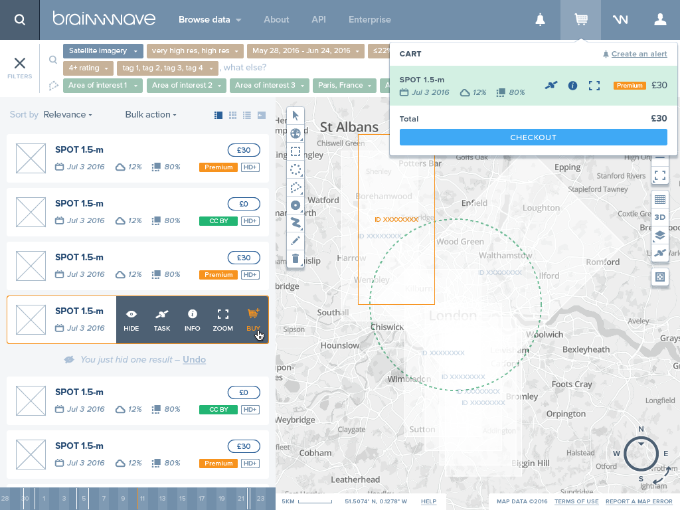Expand Paris, France filter
Viewport: 680px width, 510px height.
[345, 86]
